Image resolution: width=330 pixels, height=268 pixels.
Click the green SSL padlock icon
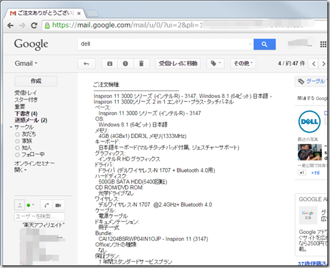pos(47,25)
